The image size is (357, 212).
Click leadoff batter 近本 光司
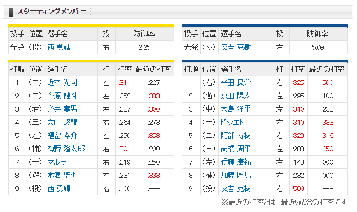coord(62,83)
